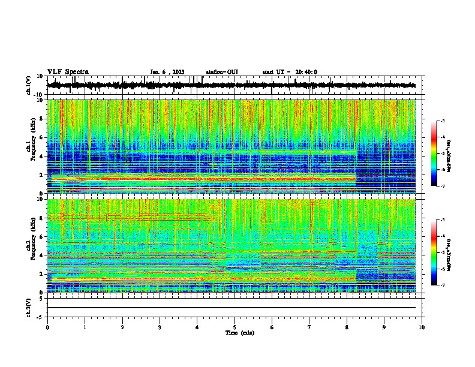Click the "-7" label on ch.2 color bar
Viewport: 475px width, 367px height.
[x=442, y=285]
